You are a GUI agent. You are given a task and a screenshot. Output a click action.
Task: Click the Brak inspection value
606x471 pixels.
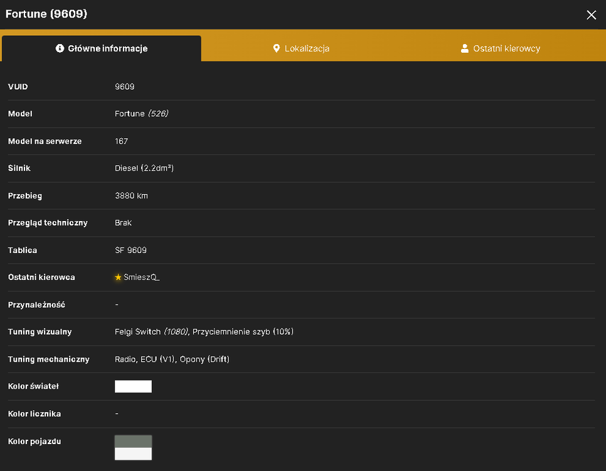[x=124, y=223]
